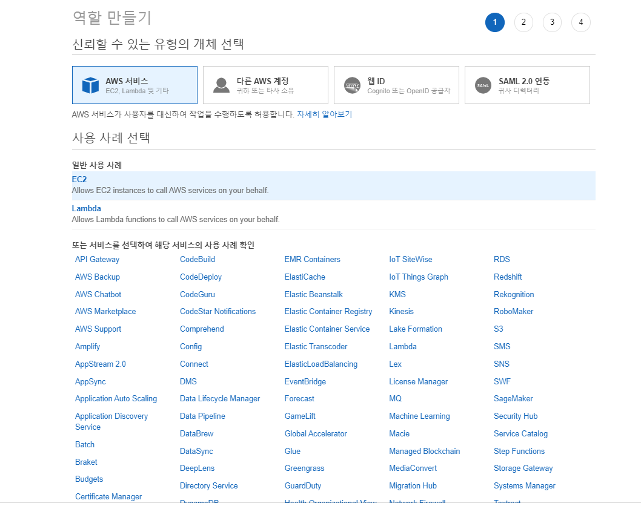Choose Managed Blockchain service
This screenshot has height=506, width=641.
pyautogui.click(x=425, y=452)
